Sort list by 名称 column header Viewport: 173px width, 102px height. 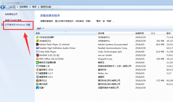[x=66, y=33]
